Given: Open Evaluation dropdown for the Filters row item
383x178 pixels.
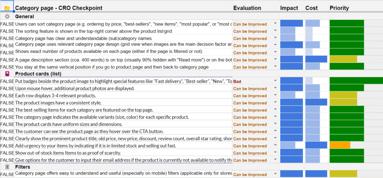Looking at the screenshot, I should pyautogui.click(x=276, y=174).
